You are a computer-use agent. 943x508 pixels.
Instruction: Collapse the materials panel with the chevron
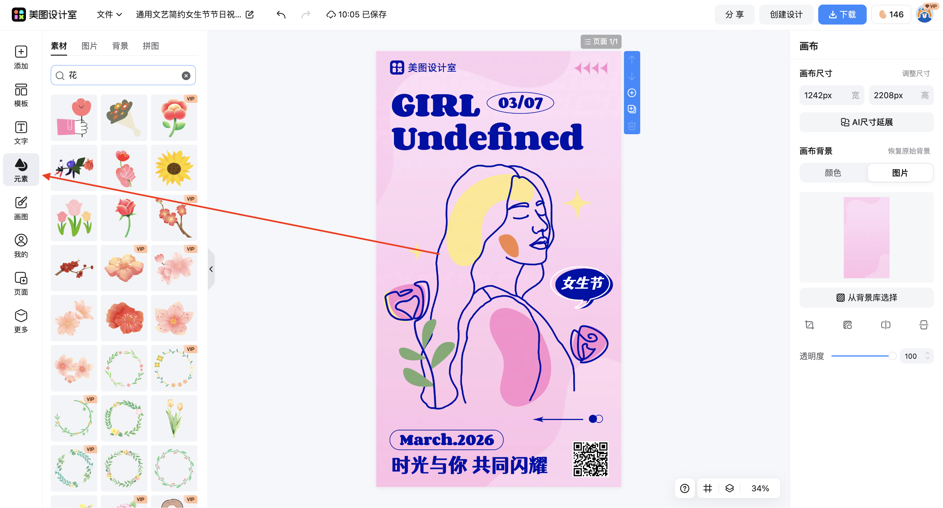click(211, 269)
